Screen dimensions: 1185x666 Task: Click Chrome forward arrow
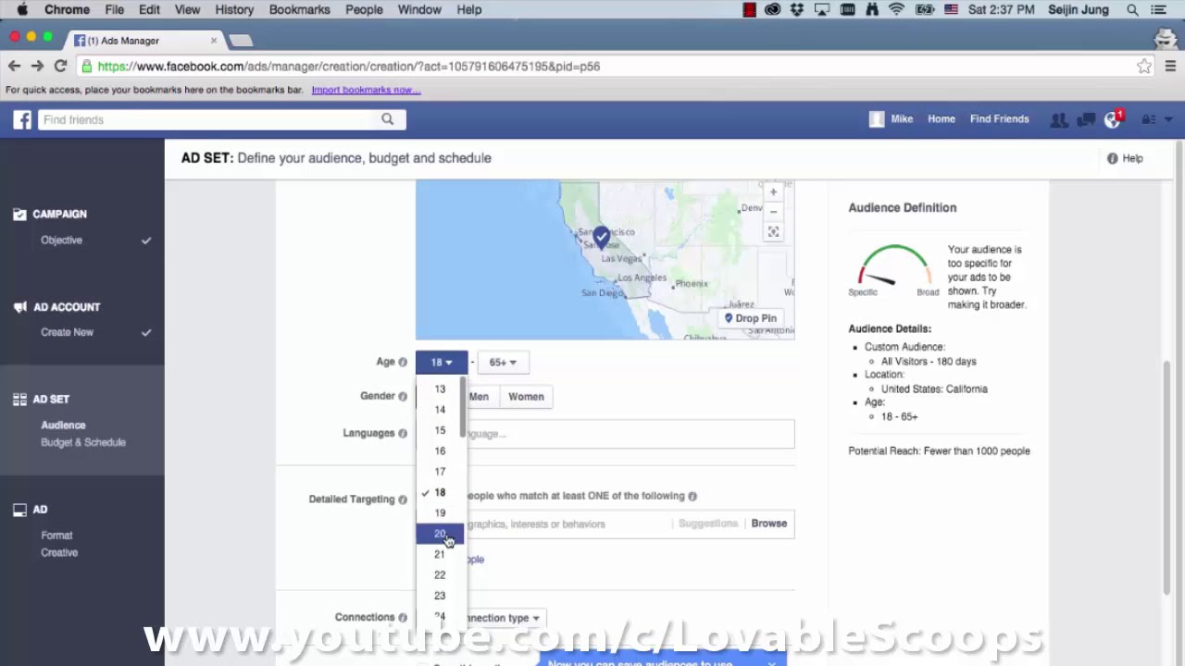tap(37, 66)
